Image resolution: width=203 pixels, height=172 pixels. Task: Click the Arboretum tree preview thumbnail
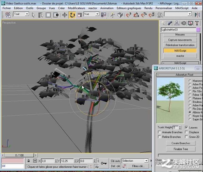170,100
